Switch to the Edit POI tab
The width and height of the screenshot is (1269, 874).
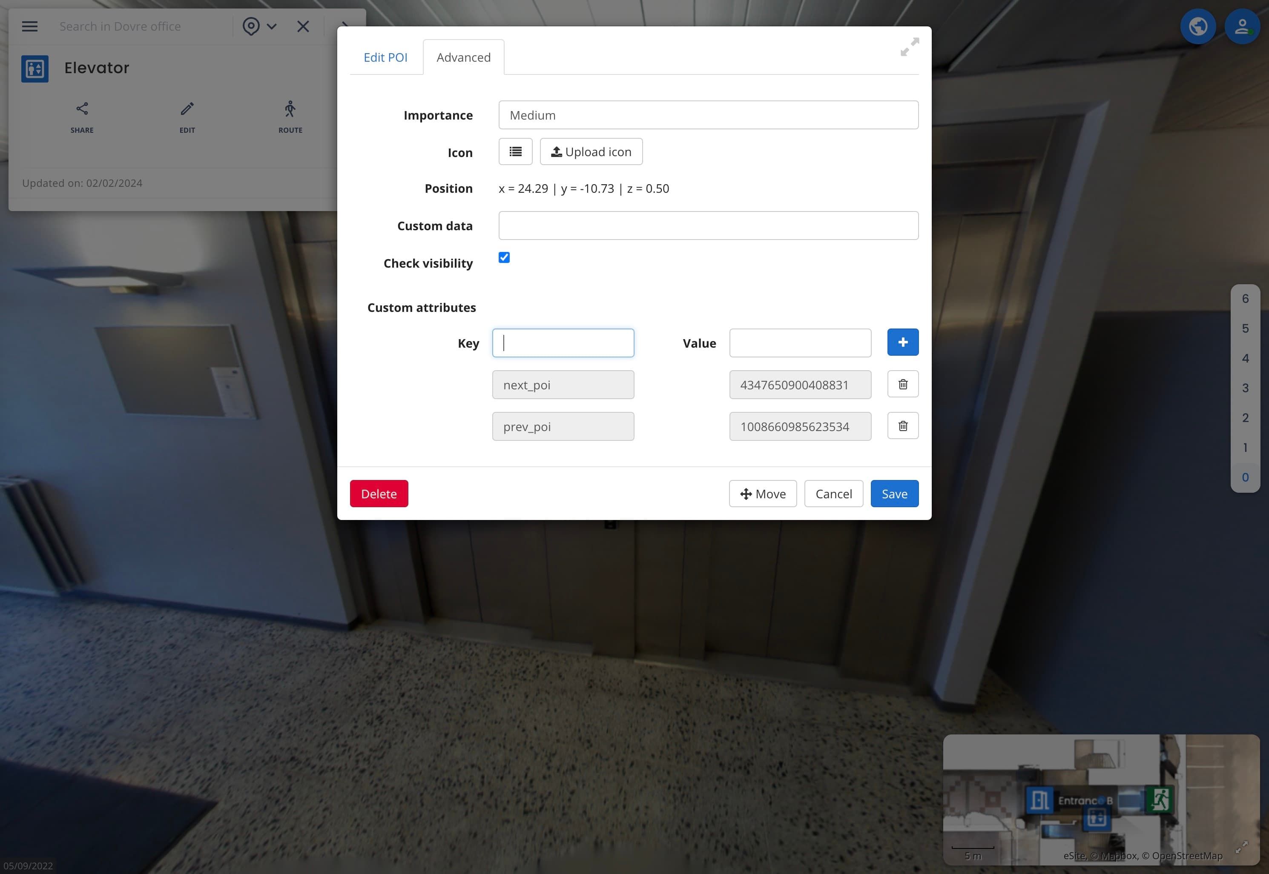pyautogui.click(x=385, y=57)
